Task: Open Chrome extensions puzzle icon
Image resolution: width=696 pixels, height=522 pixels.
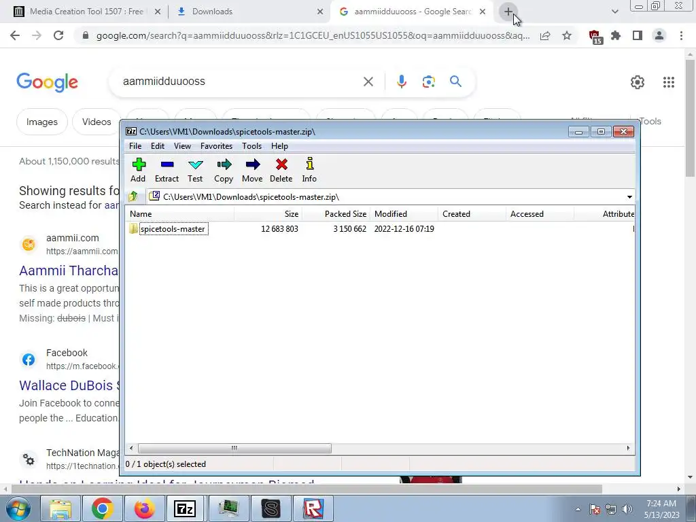Action: 616,35
